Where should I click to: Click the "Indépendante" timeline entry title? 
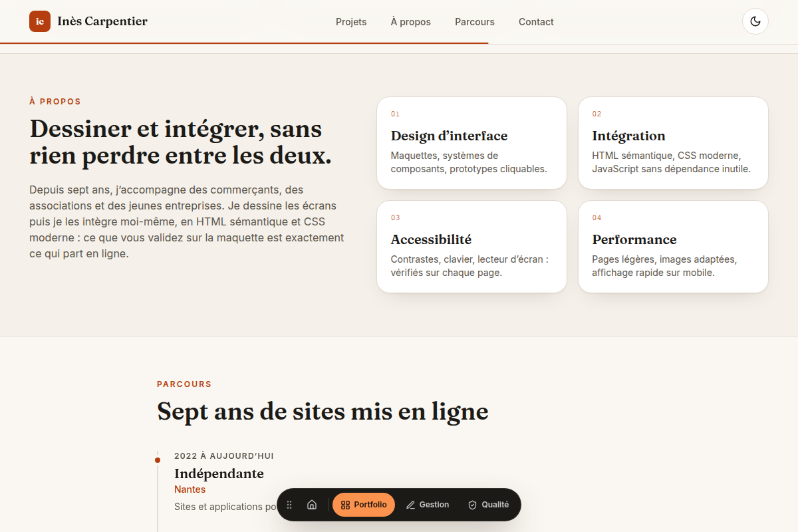point(219,473)
